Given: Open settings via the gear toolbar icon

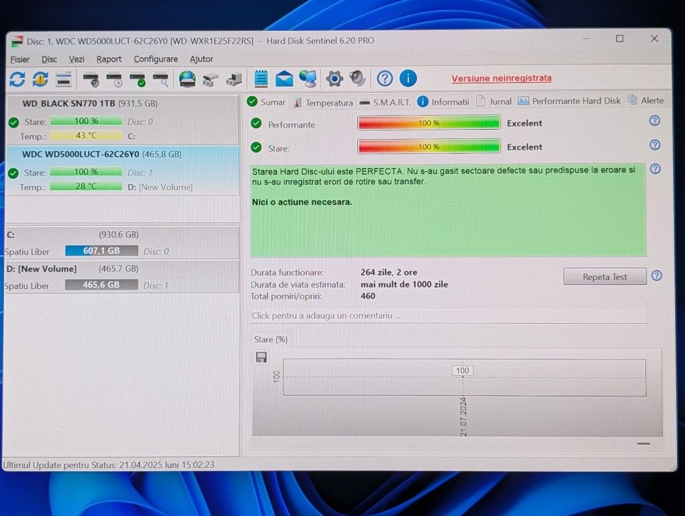Looking at the screenshot, I should pyautogui.click(x=334, y=79).
